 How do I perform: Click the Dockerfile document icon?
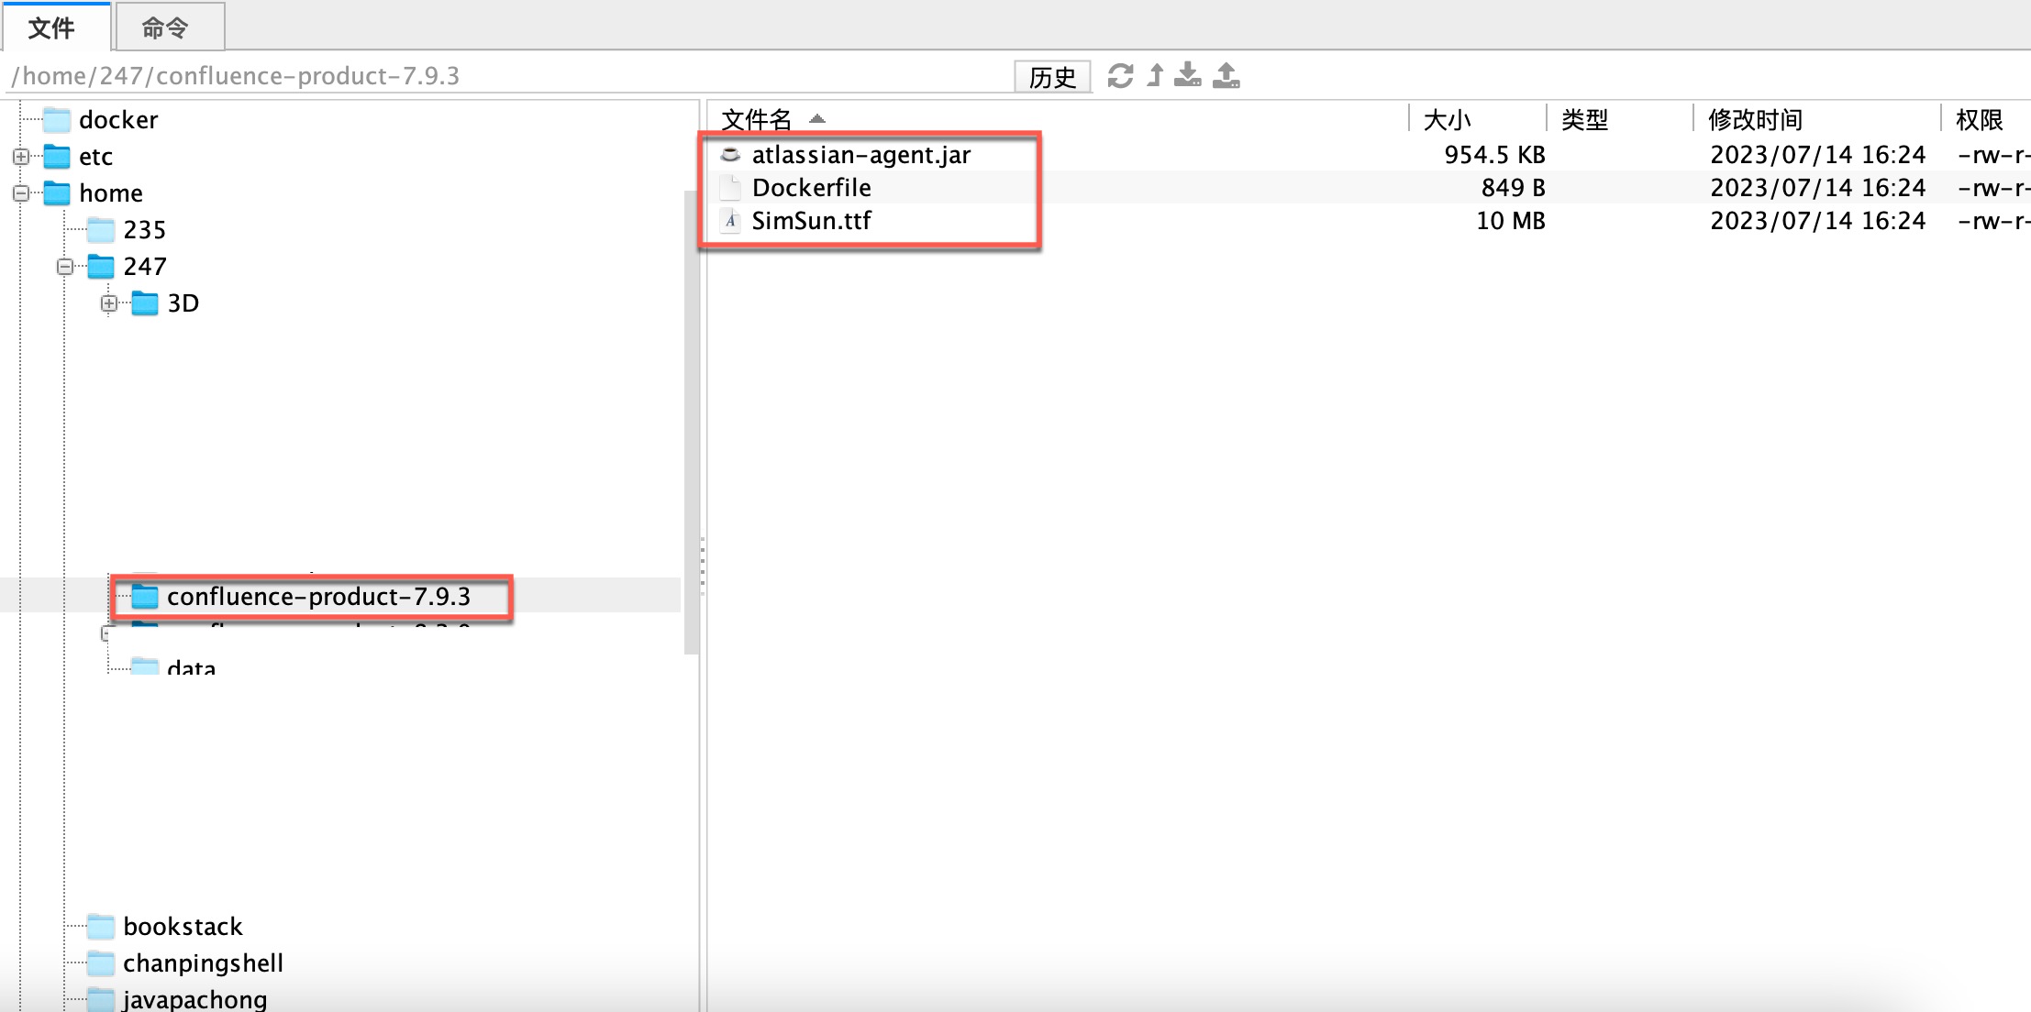pyautogui.click(x=730, y=188)
